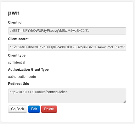This screenshot has height=124, width=135.
Task: Click the Authorization Grant Type label
Action: (x=28, y=70)
